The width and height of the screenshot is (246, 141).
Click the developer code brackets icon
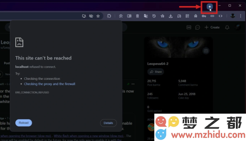(x=220, y=16)
